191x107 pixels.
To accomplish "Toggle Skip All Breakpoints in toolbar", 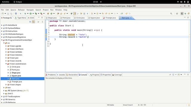I will (21, 14).
